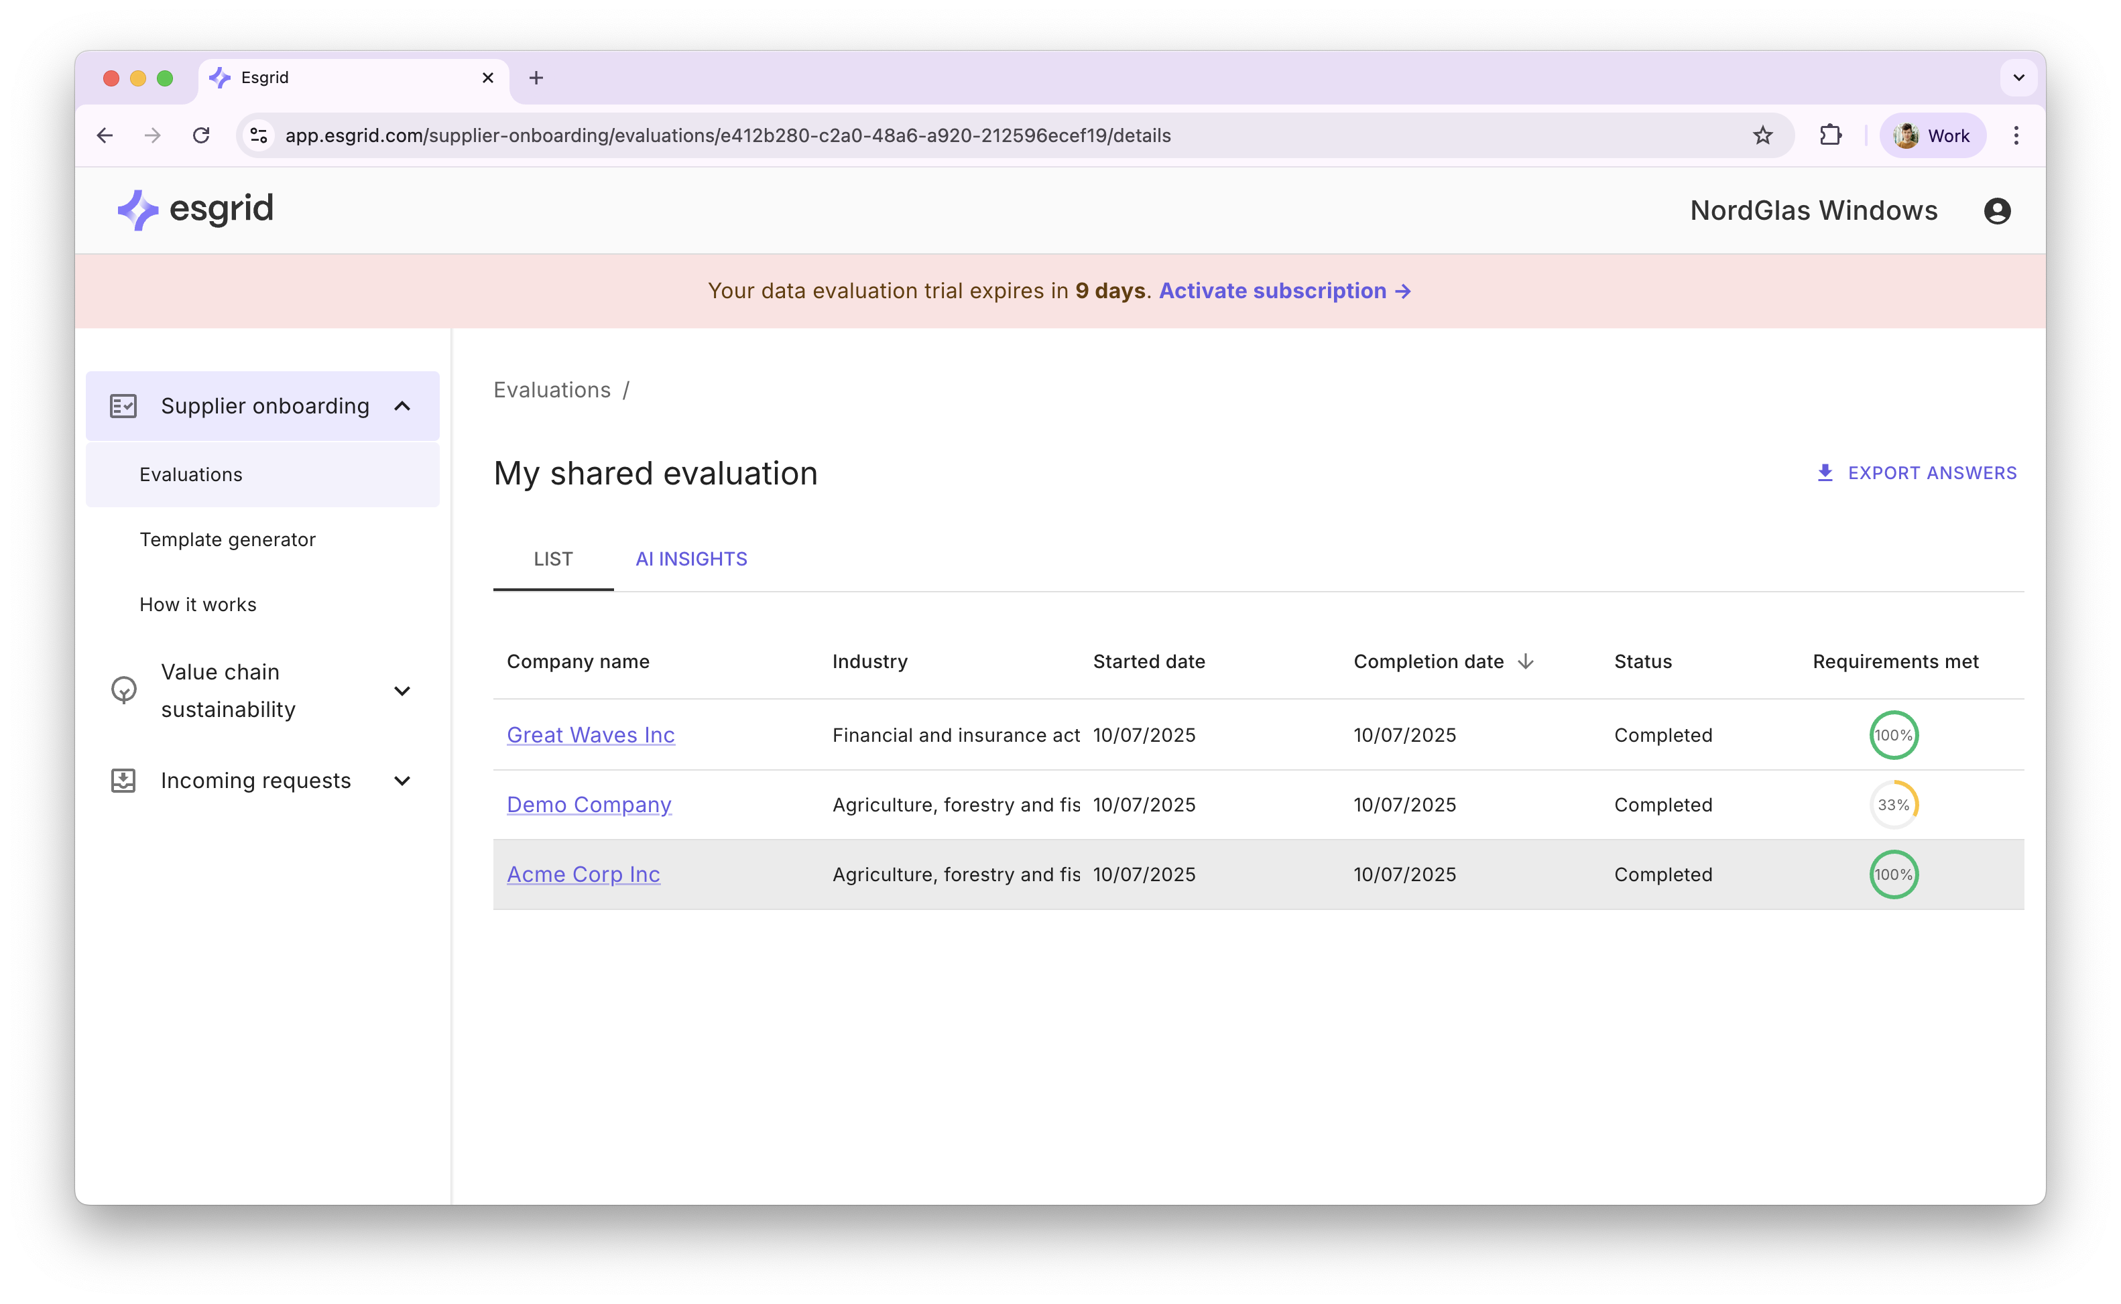The image size is (2121, 1304).
Task: Select the Template generator menu item
Action: click(228, 540)
